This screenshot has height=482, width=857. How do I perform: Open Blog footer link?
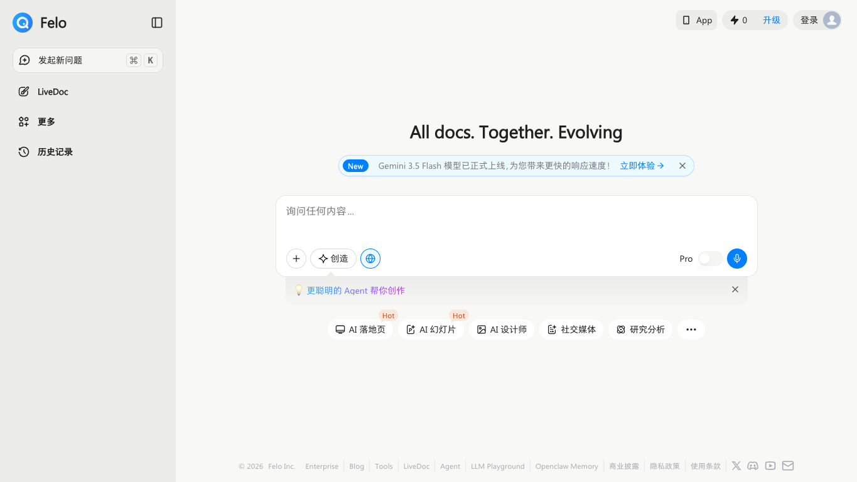[x=357, y=466]
